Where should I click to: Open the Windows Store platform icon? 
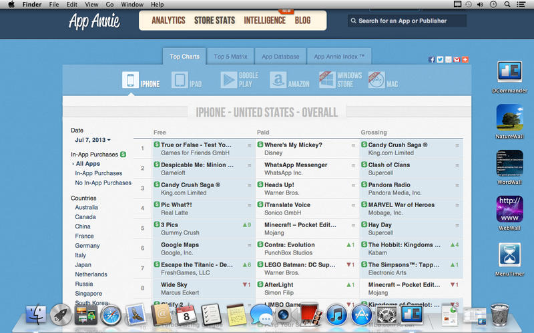coord(327,80)
